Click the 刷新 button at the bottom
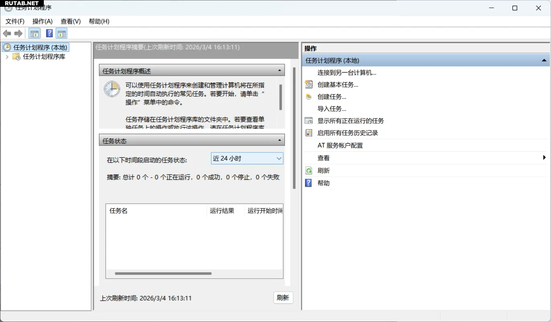 (x=283, y=298)
